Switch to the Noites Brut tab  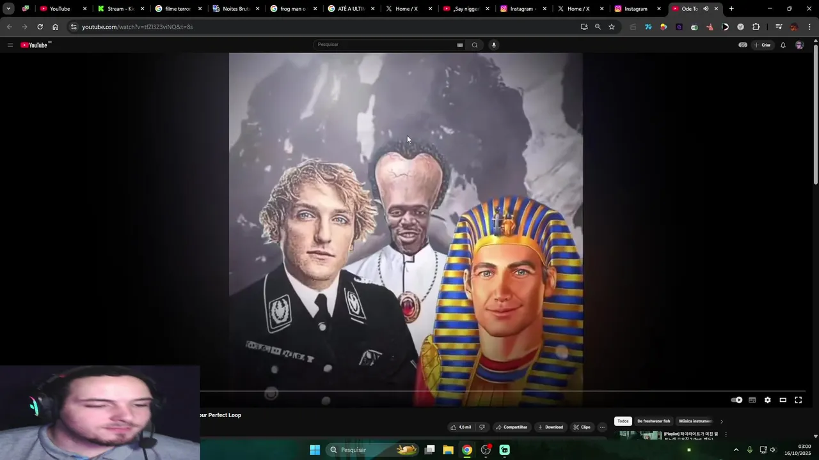(235, 9)
